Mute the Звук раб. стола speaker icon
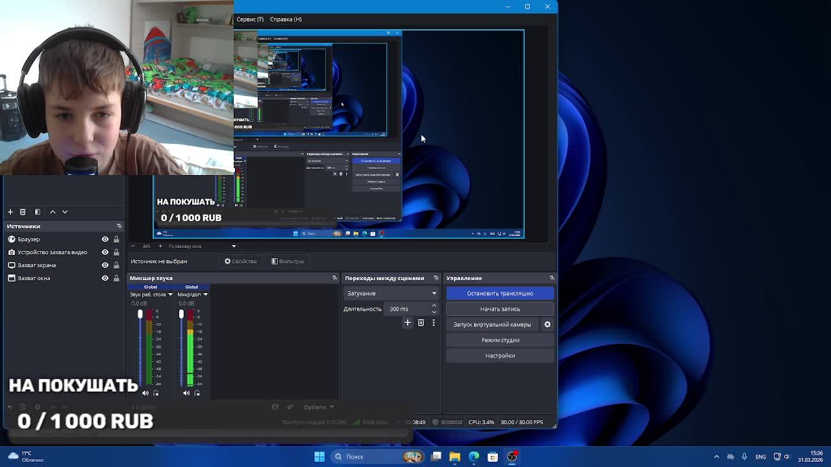The height and width of the screenshot is (467, 831). (x=145, y=393)
